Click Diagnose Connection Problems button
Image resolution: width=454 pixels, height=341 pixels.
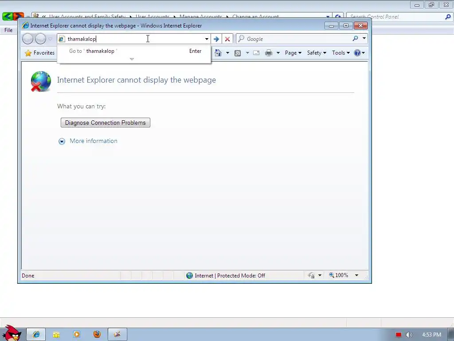pyautogui.click(x=106, y=123)
